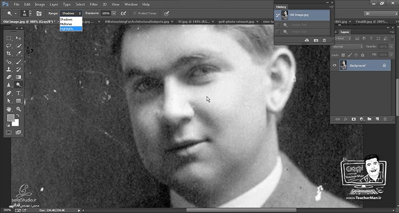Hide the Background layer with eye icon

click(334, 66)
